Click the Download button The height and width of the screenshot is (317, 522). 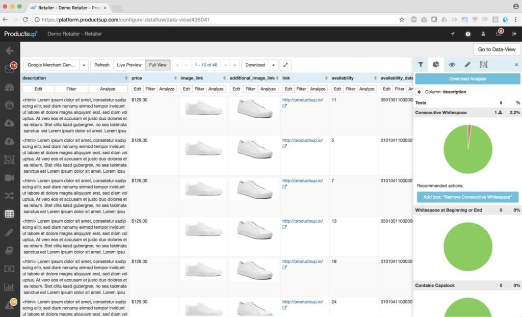pos(255,65)
